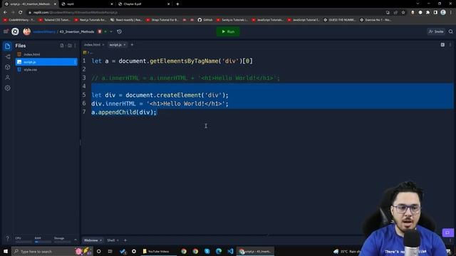Screen dimensions: 456x256
Task: Add a new editor tab with plus
Action: click(x=132, y=45)
